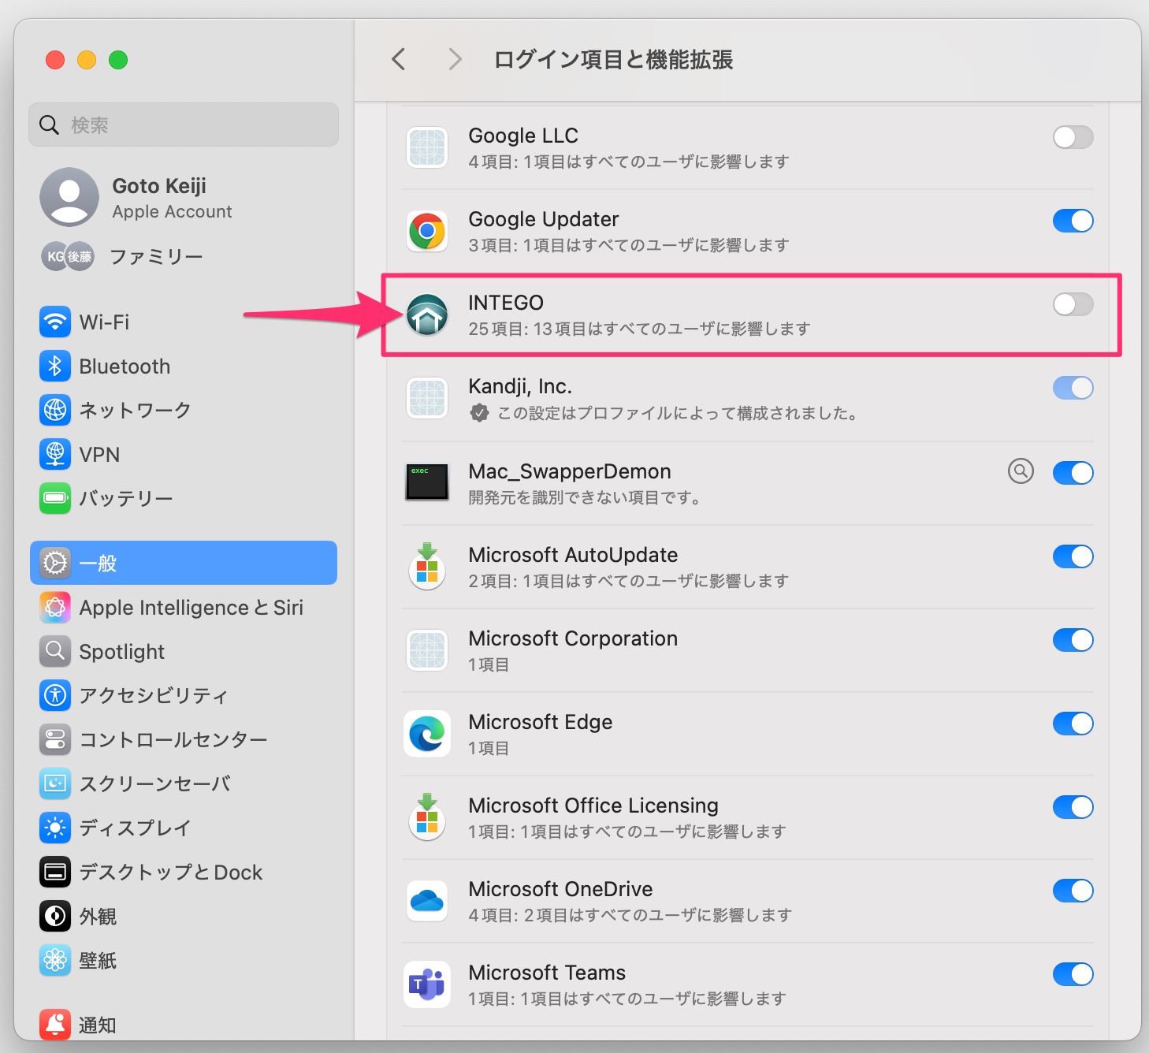The height and width of the screenshot is (1053, 1149).
Task: Enable the Google LLC toggle
Action: point(1073,137)
